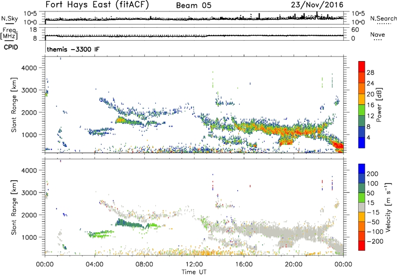Image resolution: width=397 pixels, height=275 pixels.
Task: Click the yellow 16-20 dB Power swatch
Action: click(362, 99)
